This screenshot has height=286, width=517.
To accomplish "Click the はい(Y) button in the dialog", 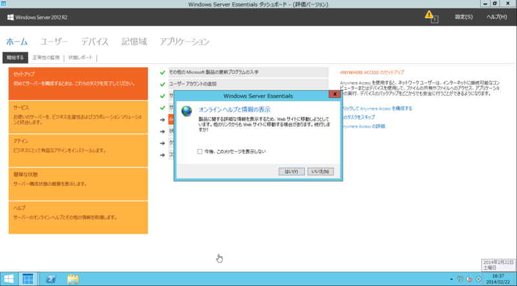I will point(291,172).
